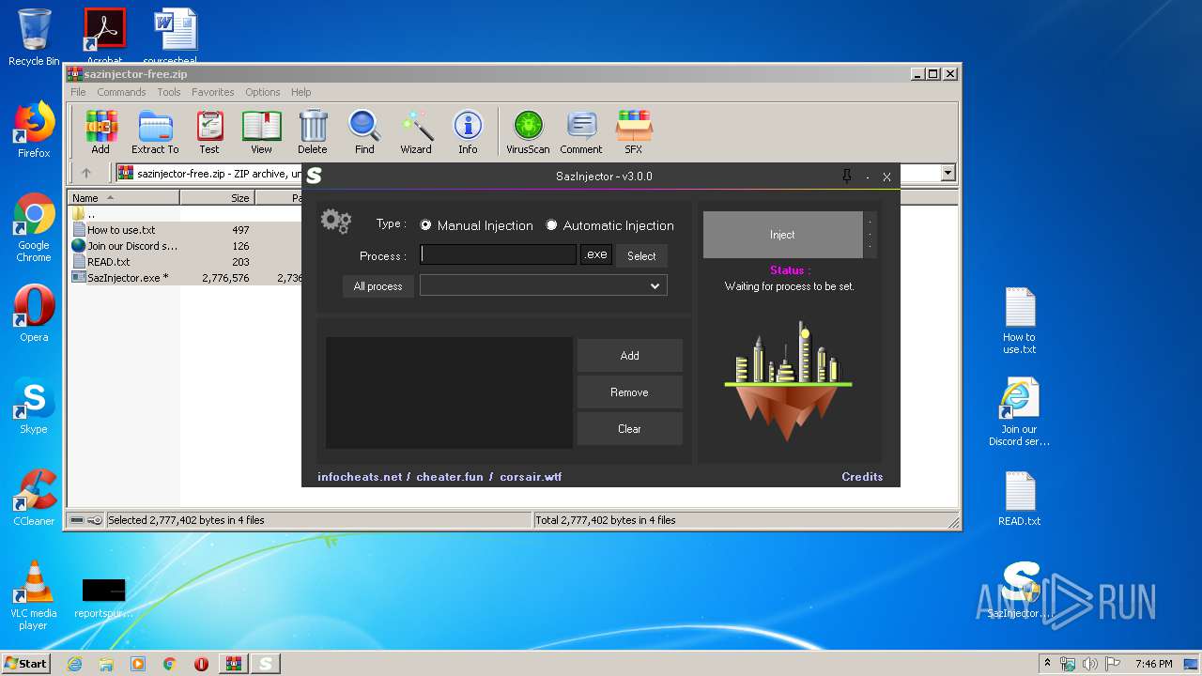Click the Add DLL button
Screen dimensions: 1202x676
click(x=629, y=356)
